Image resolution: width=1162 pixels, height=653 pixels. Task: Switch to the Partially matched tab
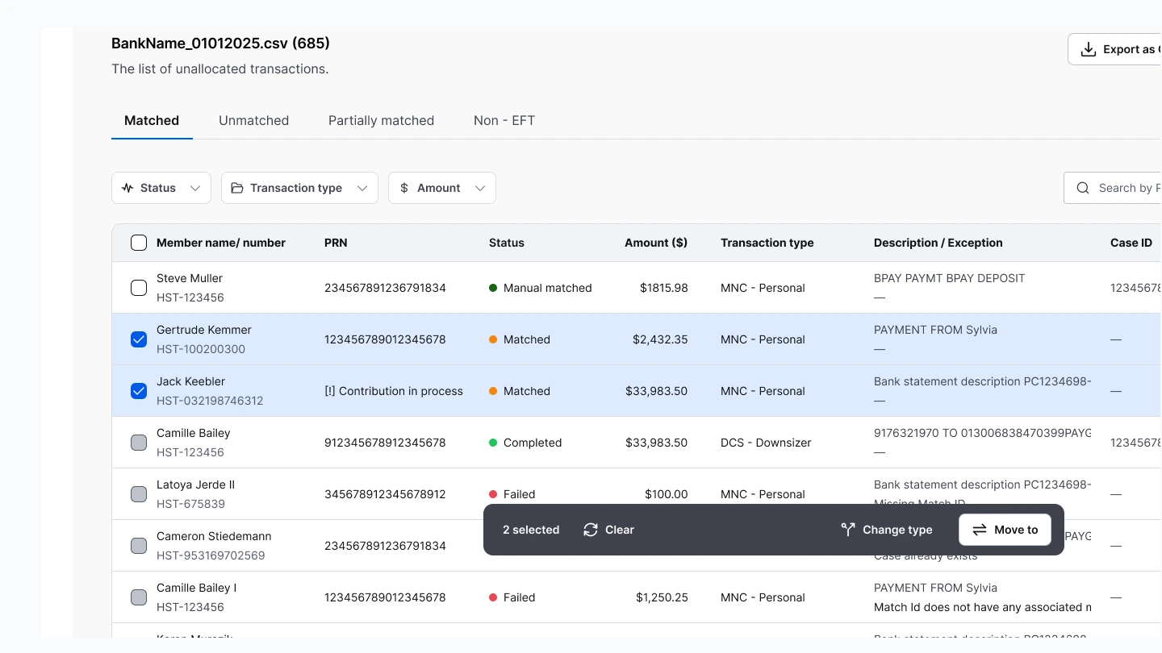[x=381, y=120]
